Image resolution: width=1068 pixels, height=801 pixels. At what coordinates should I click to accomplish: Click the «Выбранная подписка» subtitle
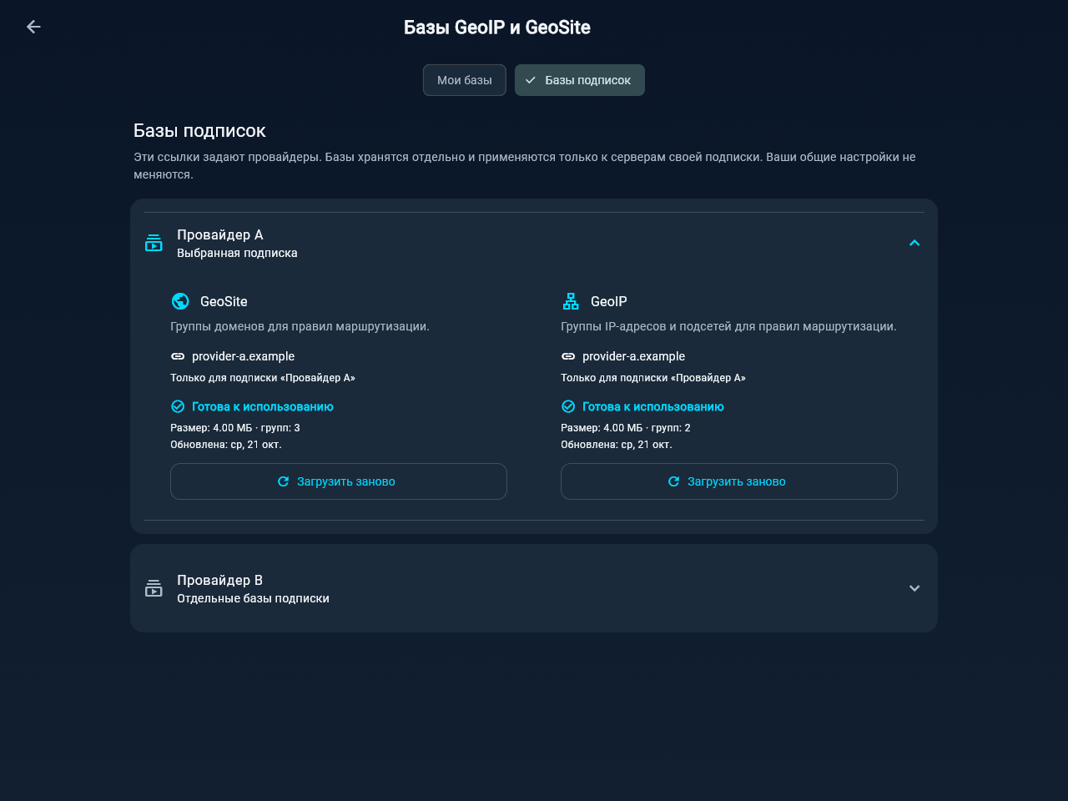click(x=237, y=253)
